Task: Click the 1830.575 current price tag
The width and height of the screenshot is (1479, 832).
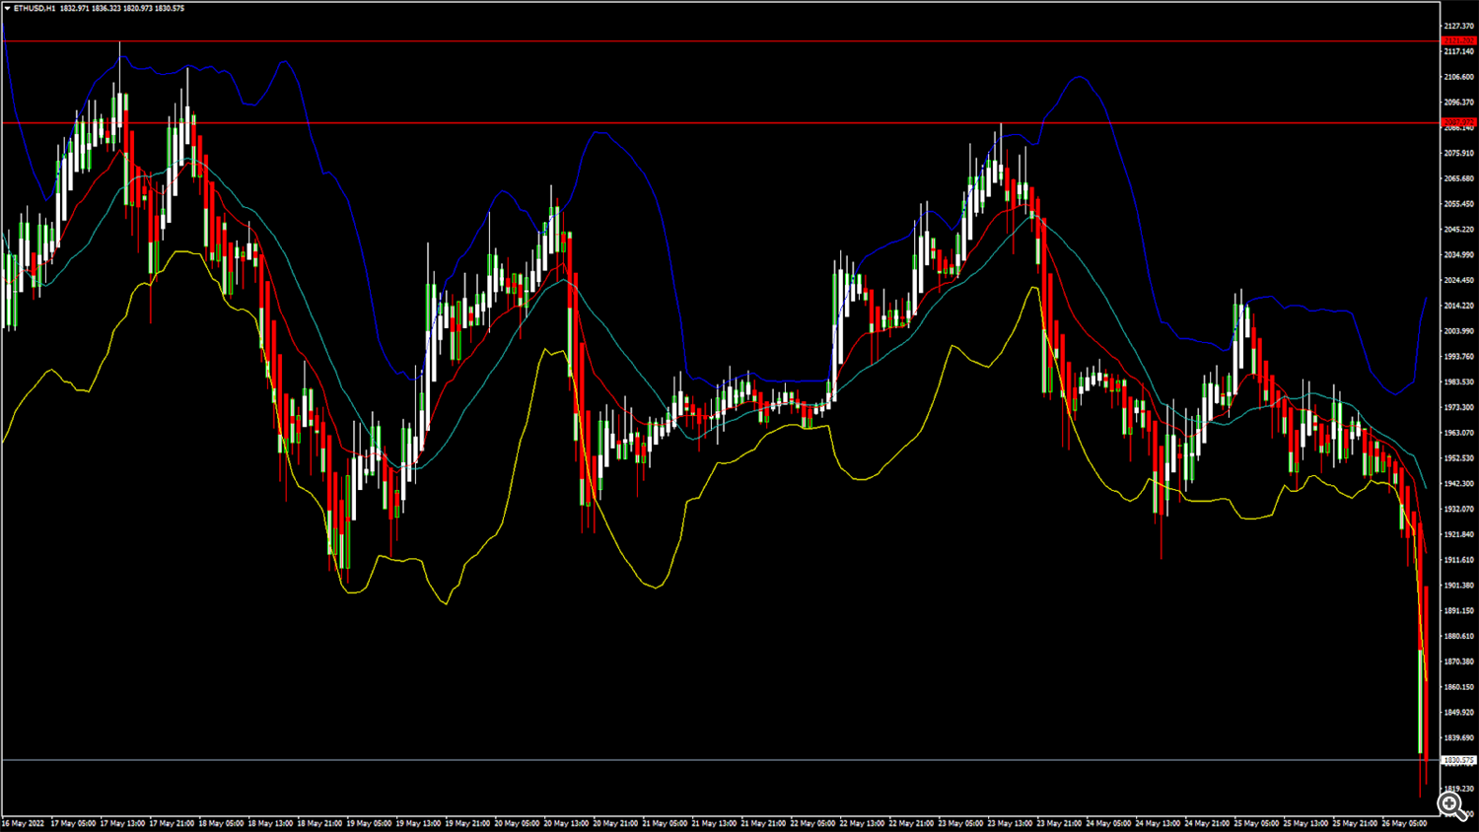Action: click(x=1459, y=761)
